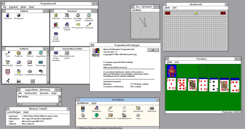Select the Számológép calculator icon

[41, 62]
